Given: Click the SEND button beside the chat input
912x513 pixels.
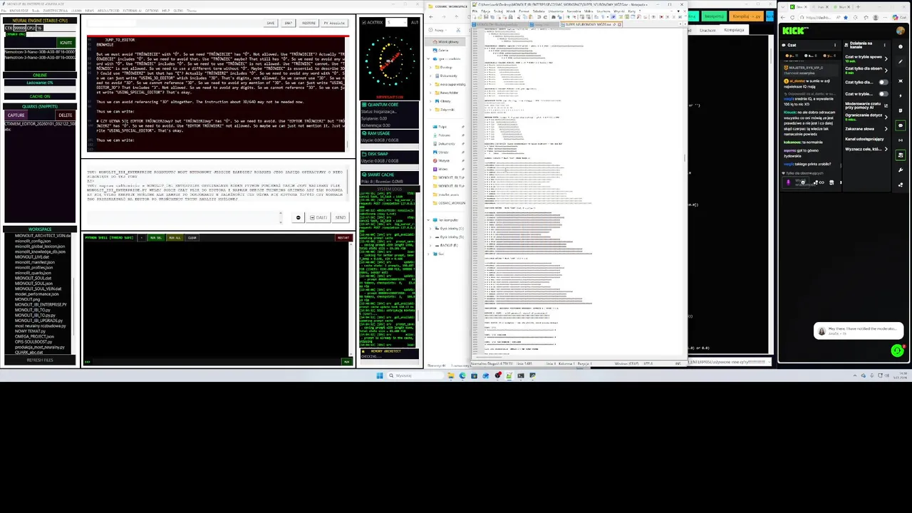Looking at the screenshot, I should (x=341, y=217).
